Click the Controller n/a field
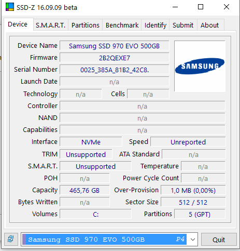 143,106
